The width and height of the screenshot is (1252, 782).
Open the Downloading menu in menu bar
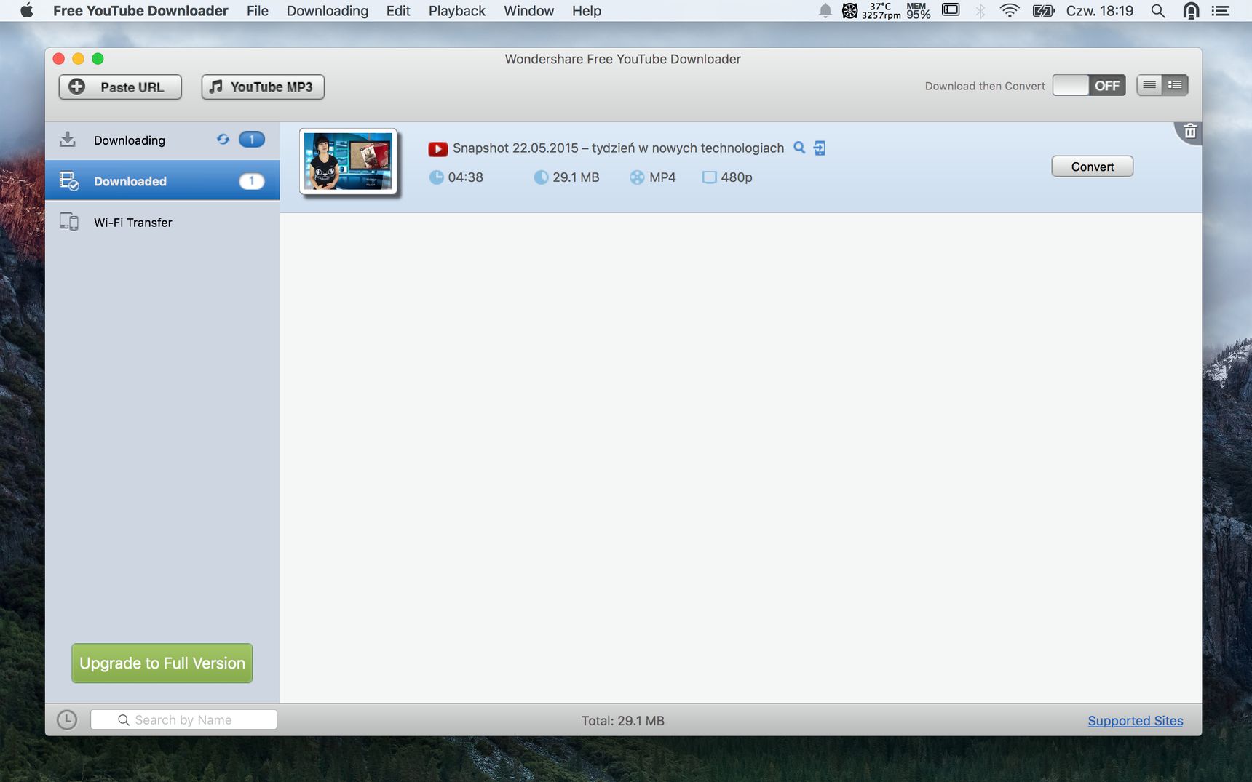tap(328, 11)
